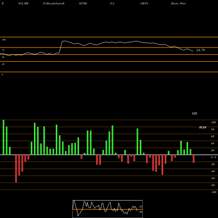
Task: Click the '-21' value in mini chart
Action: [140, 207]
